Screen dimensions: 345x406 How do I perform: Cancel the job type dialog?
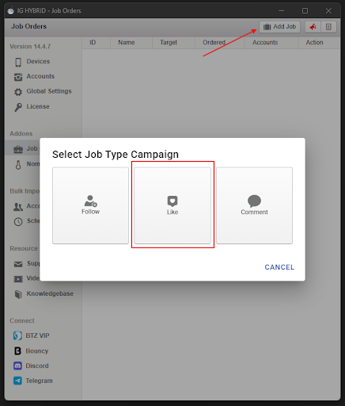pos(279,267)
